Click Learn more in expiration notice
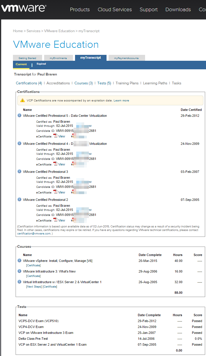Image resolution: width=206 pixels, height=356 pixels. click(121, 101)
